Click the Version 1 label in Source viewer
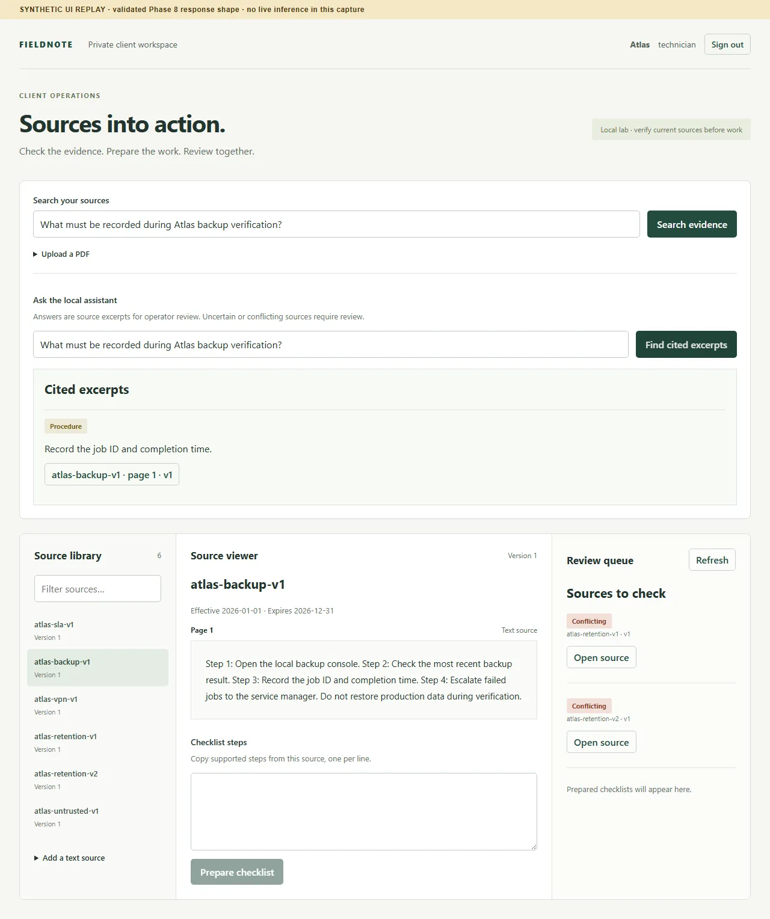Image resolution: width=770 pixels, height=919 pixels. point(522,556)
